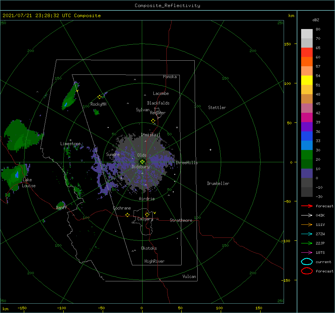The image size is (335, 313).
Task: Click the Sundre city label
Action: tap(113, 154)
